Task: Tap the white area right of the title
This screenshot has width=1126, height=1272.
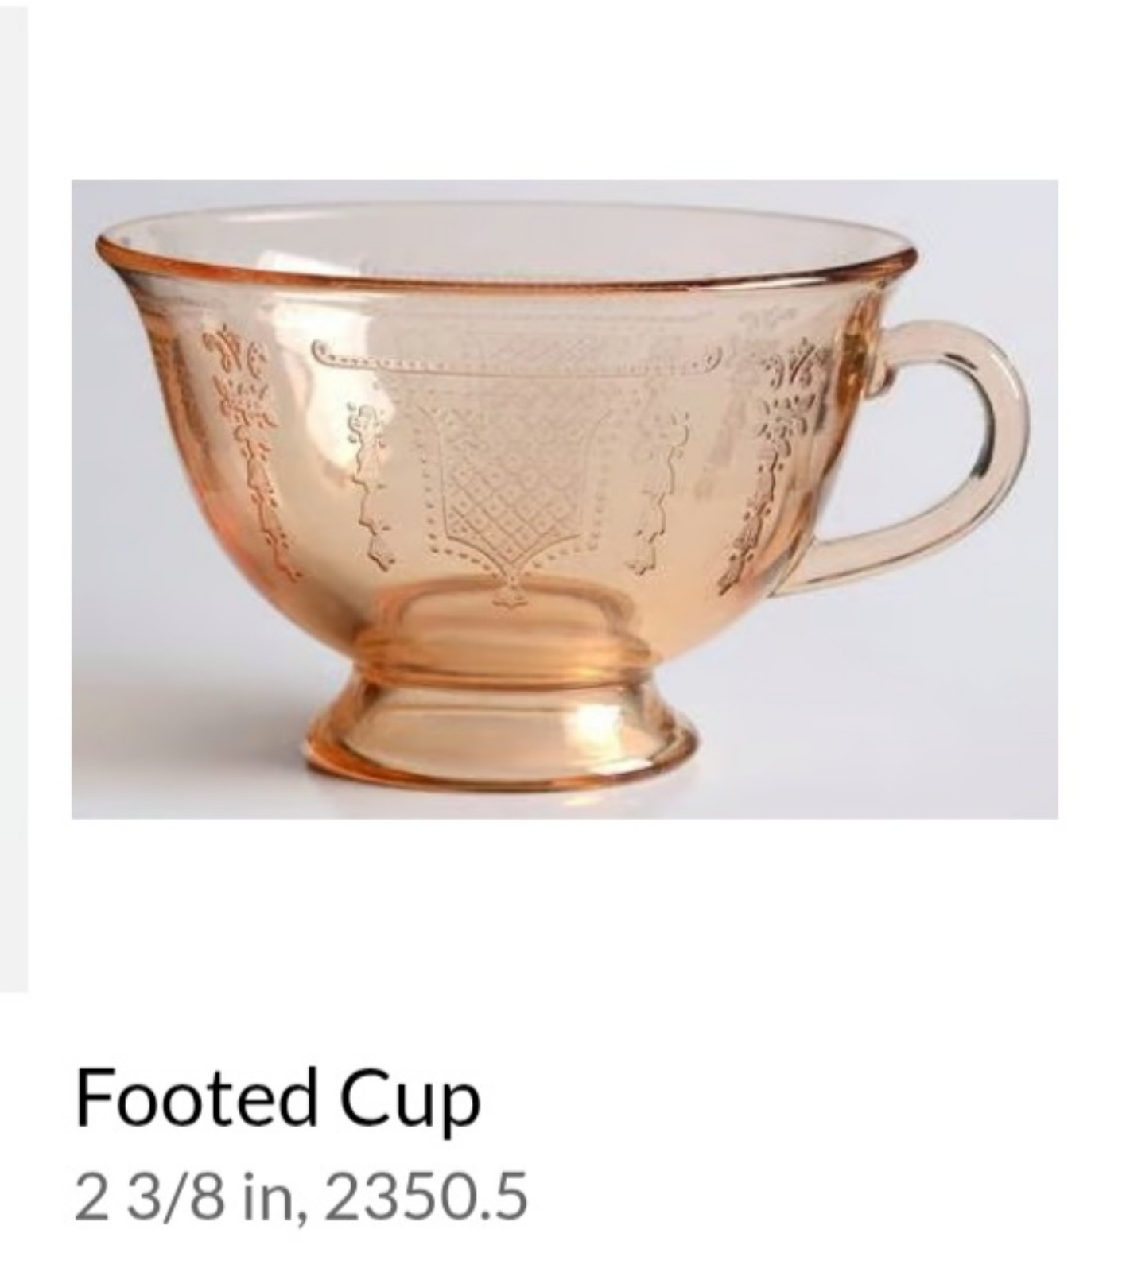Action: click(795, 1099)
